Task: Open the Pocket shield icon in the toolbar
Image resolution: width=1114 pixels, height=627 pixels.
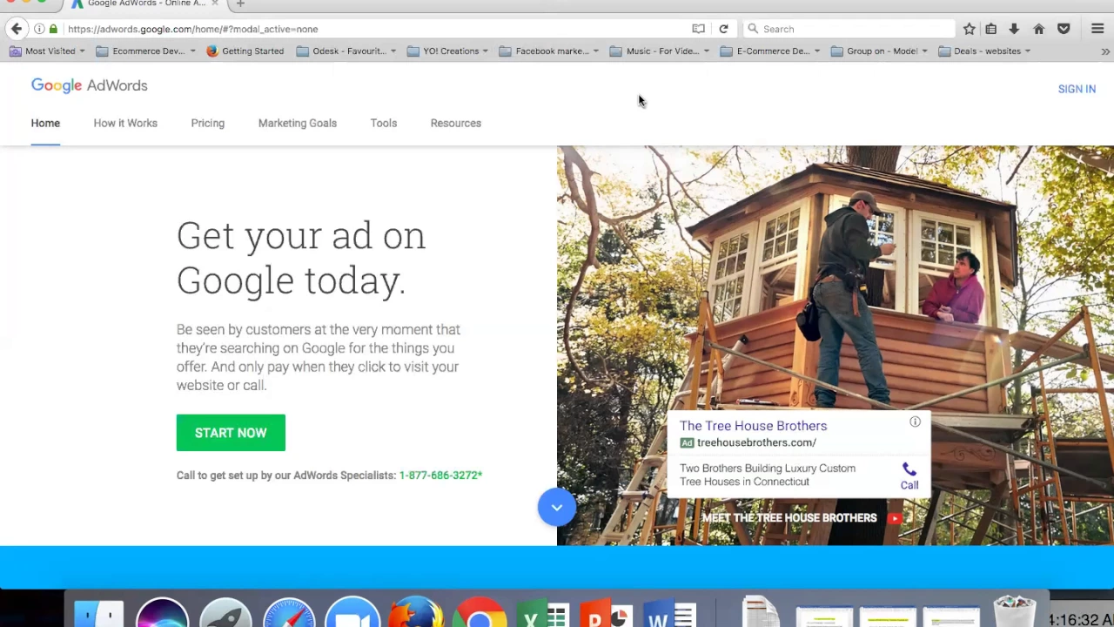Action: point(1064,29)
